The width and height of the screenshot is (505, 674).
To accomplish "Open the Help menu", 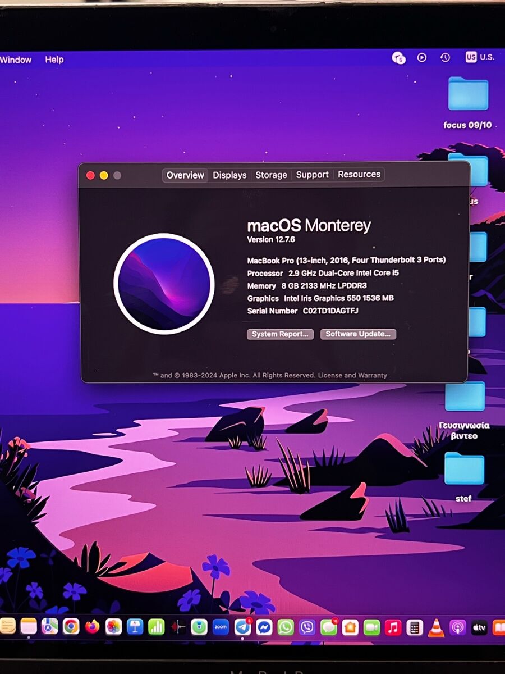I will [54, 60].
